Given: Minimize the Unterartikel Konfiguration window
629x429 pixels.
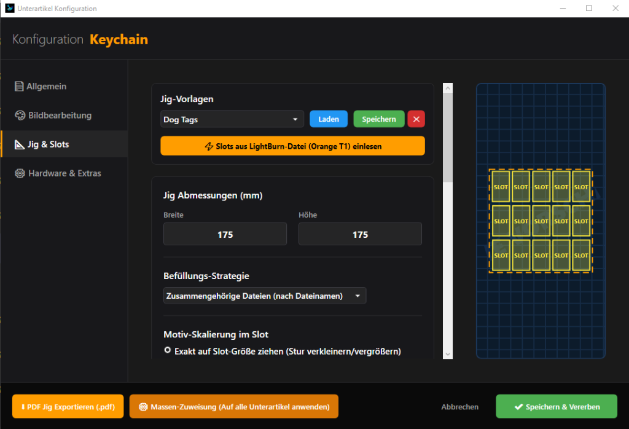Looking at the screenshot, I should (563, 9).
